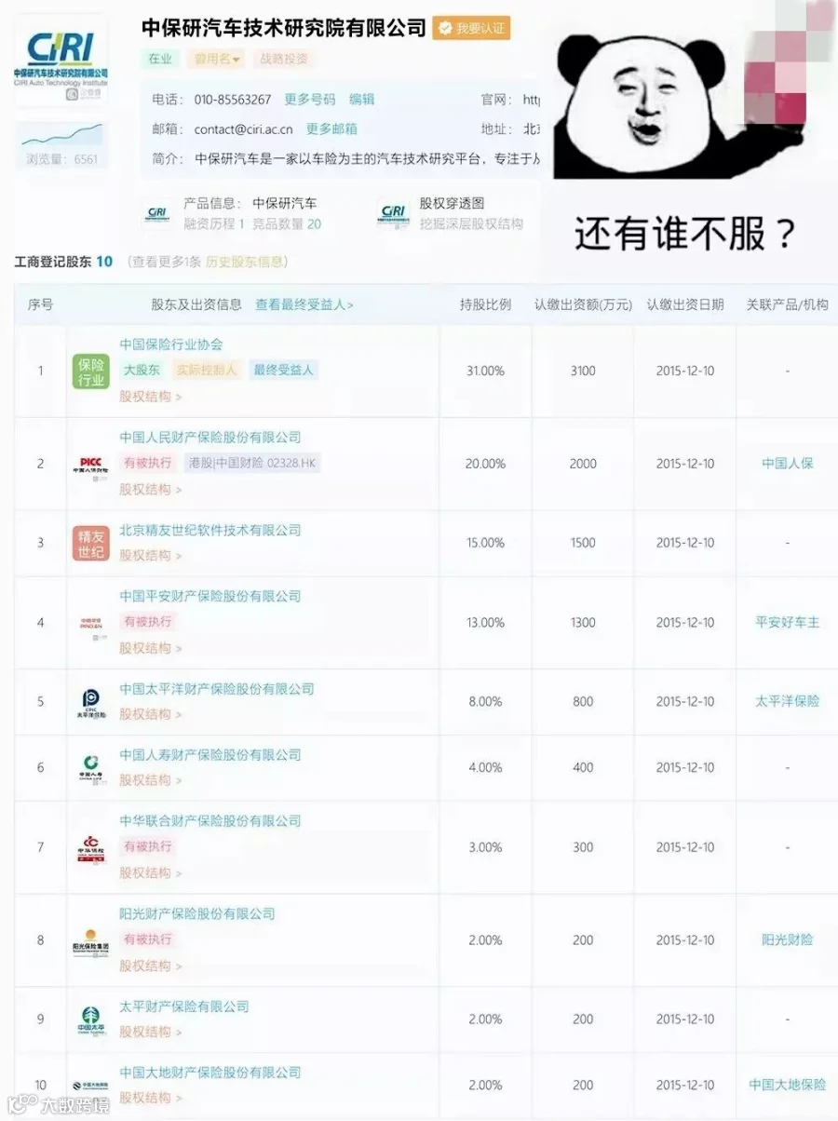
Task: Click the 持股比例 column header
Action: (x=485, y=304)
